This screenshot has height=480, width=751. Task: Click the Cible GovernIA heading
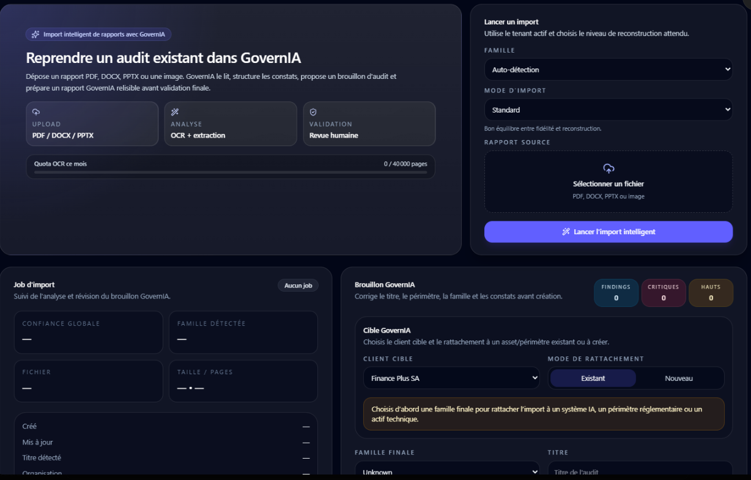[x=387, y=330]
